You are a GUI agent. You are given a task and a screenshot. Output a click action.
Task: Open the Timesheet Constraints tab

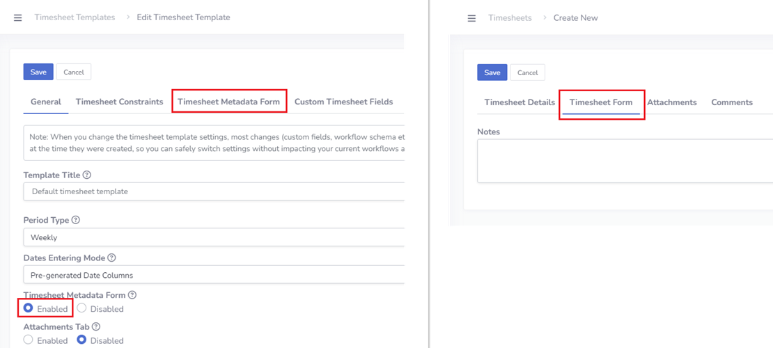[x=119, y=102]
